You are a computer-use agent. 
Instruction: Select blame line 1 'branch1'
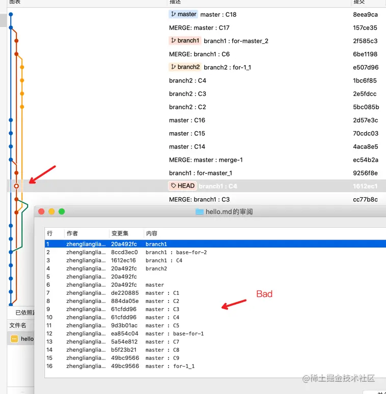[215, 244]
